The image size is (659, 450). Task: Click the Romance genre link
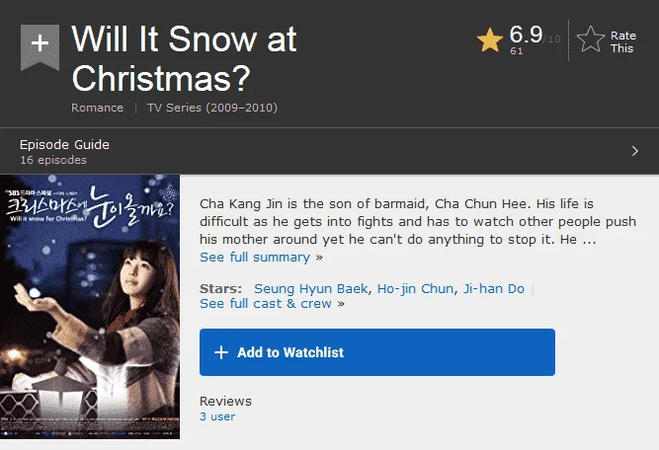(97, 108)
